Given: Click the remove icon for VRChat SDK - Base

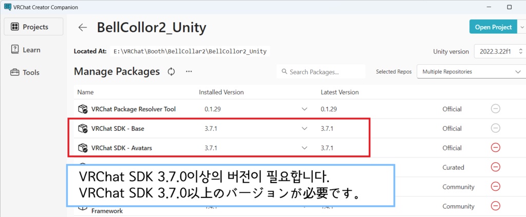Looking at the screenshot, I should (496, 128).
